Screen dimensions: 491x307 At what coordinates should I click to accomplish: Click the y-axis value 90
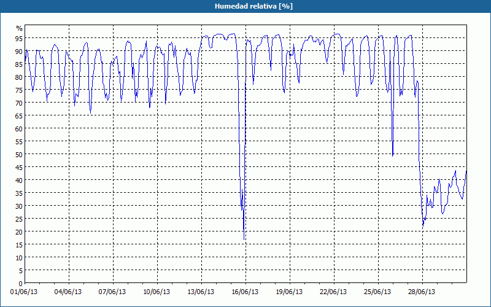point(19,52)
